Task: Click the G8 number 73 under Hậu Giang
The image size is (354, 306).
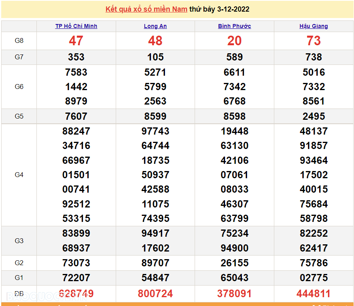Action: coord(314,40)
